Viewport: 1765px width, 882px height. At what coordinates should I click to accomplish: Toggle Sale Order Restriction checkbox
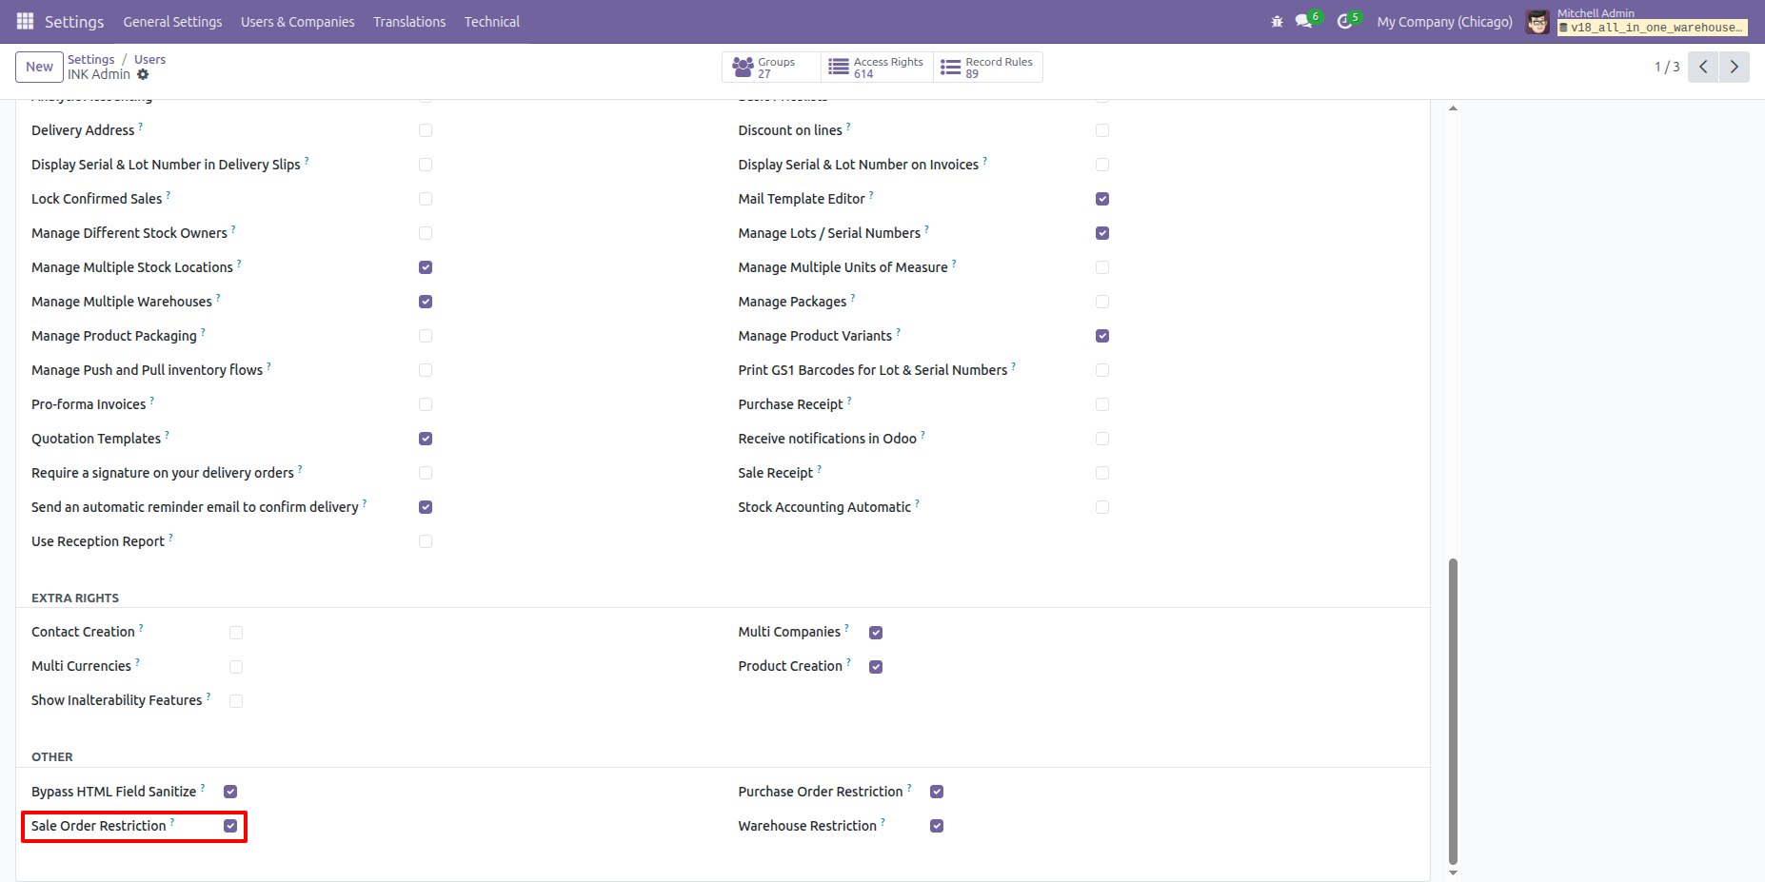tap(230, 826)
